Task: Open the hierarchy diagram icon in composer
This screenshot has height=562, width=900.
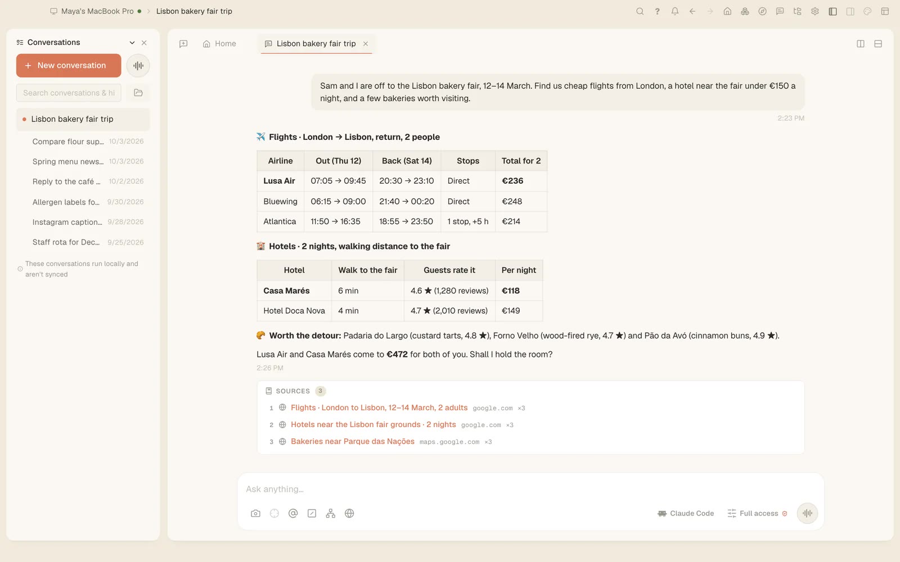Action: [331, 513]
